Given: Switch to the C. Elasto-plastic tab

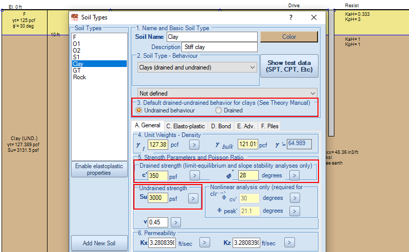Looking at the screenshot, I should tap(186, 126).
